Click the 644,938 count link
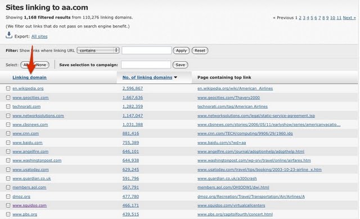The height and width of the screenshot is (219, 360). [x=130, y=161]
